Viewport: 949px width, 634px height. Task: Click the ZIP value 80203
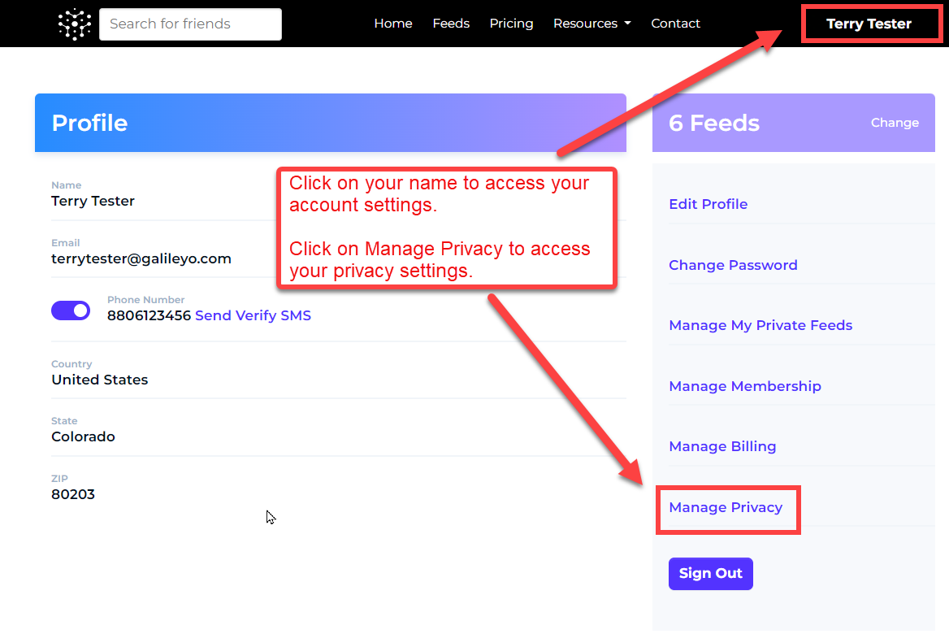(73, 494)
